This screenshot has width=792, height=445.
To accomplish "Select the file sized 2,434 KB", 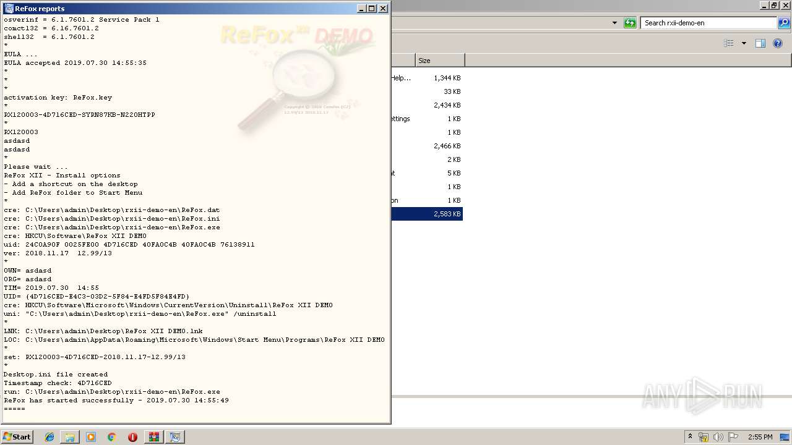I will coord(426,105).
